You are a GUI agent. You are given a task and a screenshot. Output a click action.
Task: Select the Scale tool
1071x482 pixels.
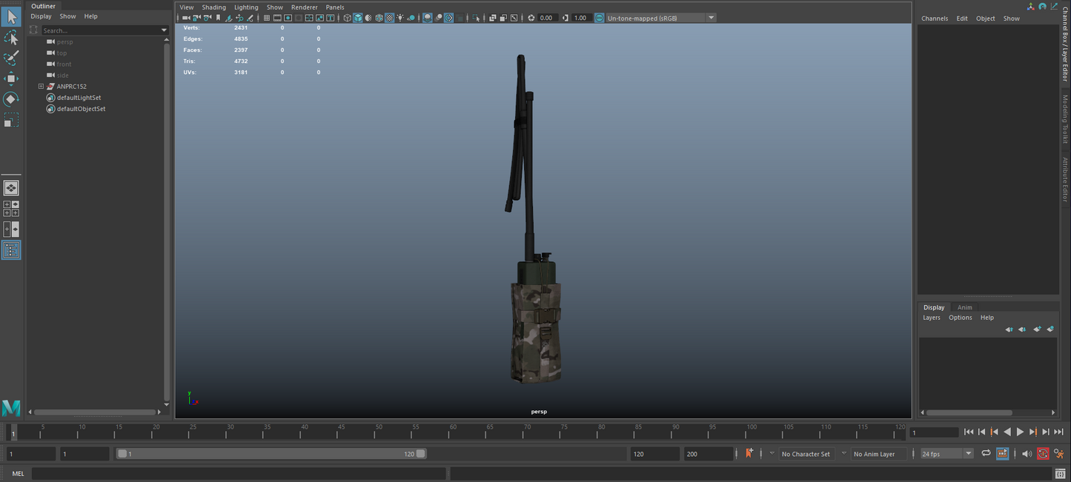(x=11, y=119)
